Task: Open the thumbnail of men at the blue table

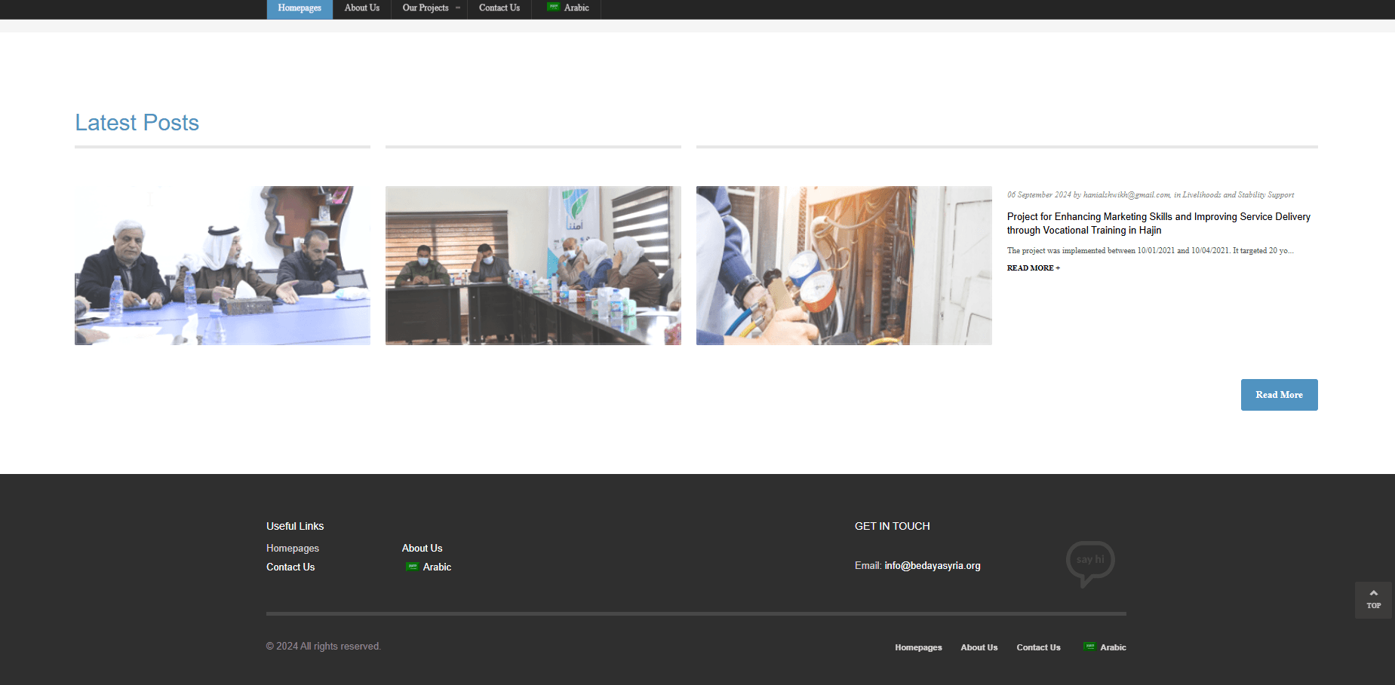Action: pos(223,265)
